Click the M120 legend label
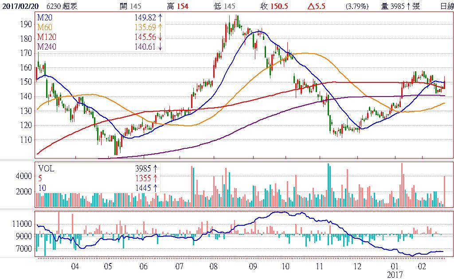This screenshot has width=454, height=279. (x=46, y=37)
